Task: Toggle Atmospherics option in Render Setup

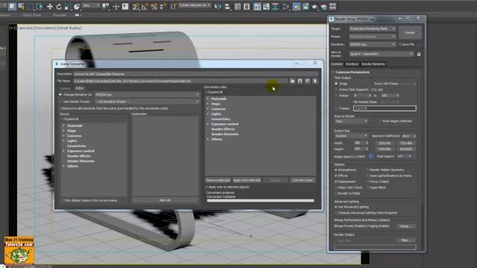Action: pyautogui.click(x=336, y=170)
